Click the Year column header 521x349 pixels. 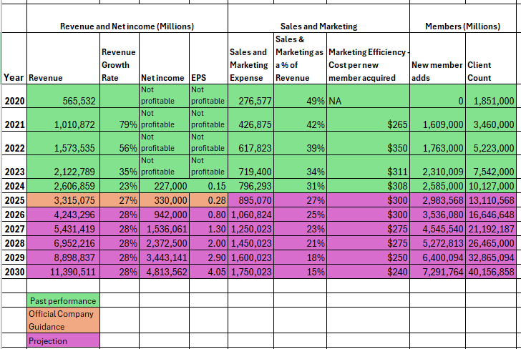(x=14, y=59)
